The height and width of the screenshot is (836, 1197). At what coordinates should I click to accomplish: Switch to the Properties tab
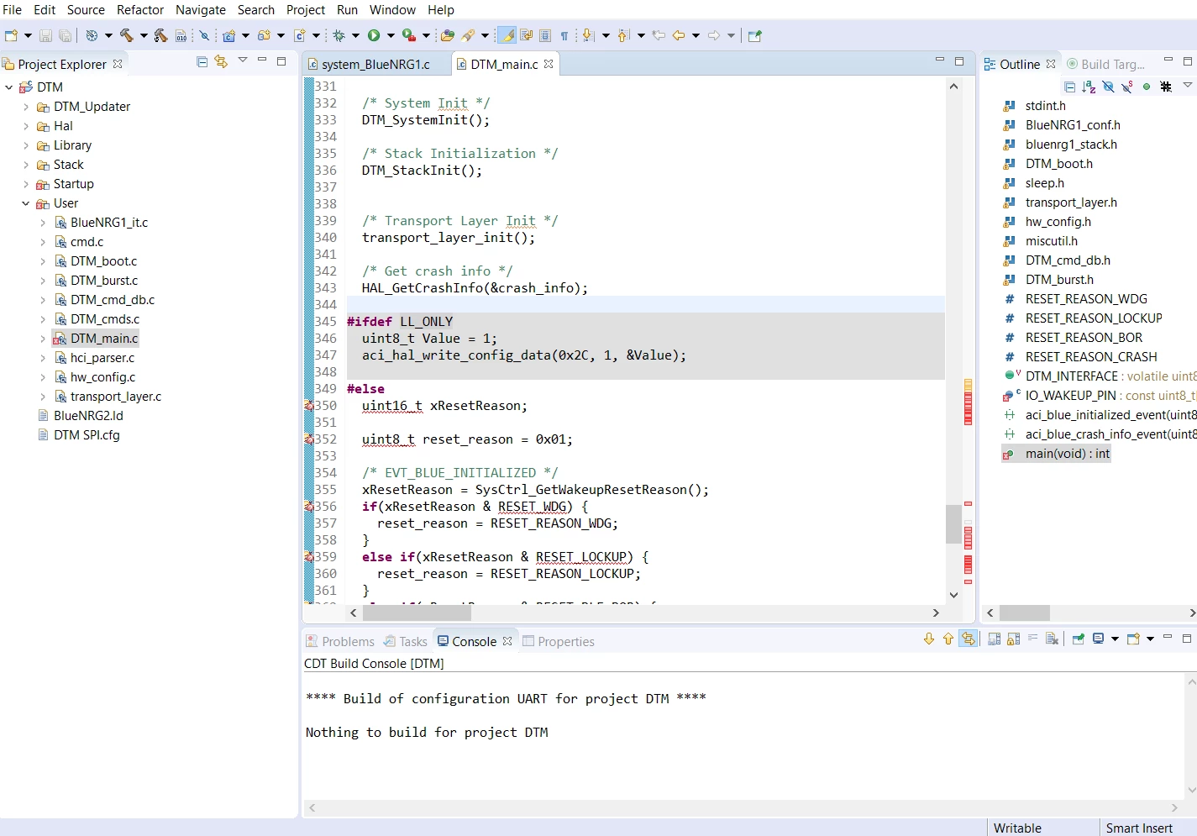pyautogui.click(x=559, y=641)
